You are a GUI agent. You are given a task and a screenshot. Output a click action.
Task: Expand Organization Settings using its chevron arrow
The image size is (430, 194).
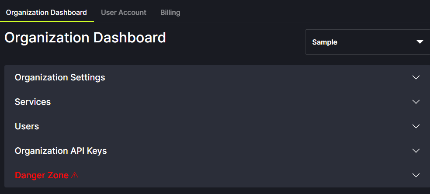point(416,77)
